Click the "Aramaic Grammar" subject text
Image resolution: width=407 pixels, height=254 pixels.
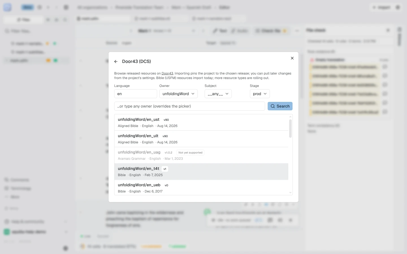tap(132, 159)
